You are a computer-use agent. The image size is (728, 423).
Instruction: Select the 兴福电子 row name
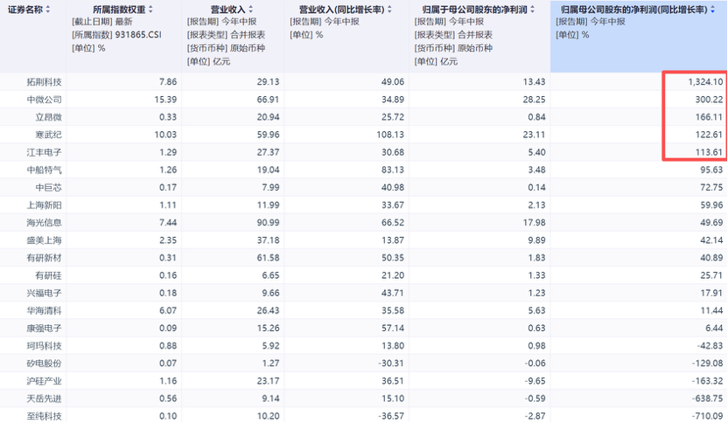[44, 294]
